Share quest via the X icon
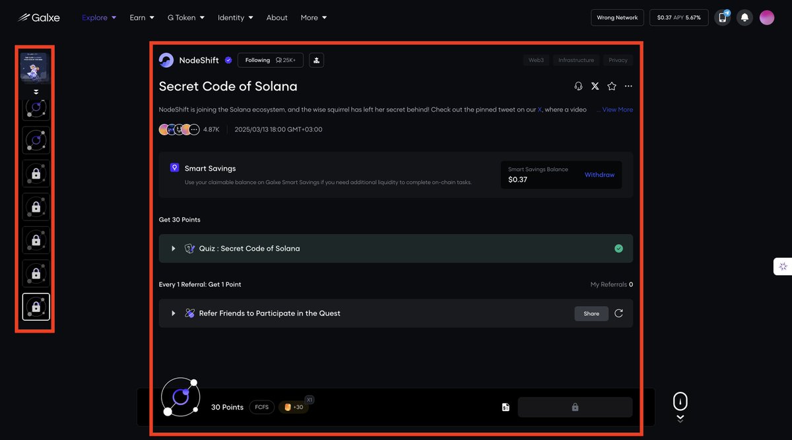 (x=595, y=86)
